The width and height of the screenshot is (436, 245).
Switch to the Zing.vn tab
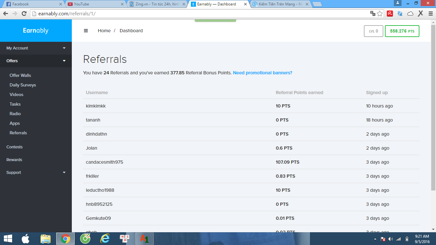[156, 4]
